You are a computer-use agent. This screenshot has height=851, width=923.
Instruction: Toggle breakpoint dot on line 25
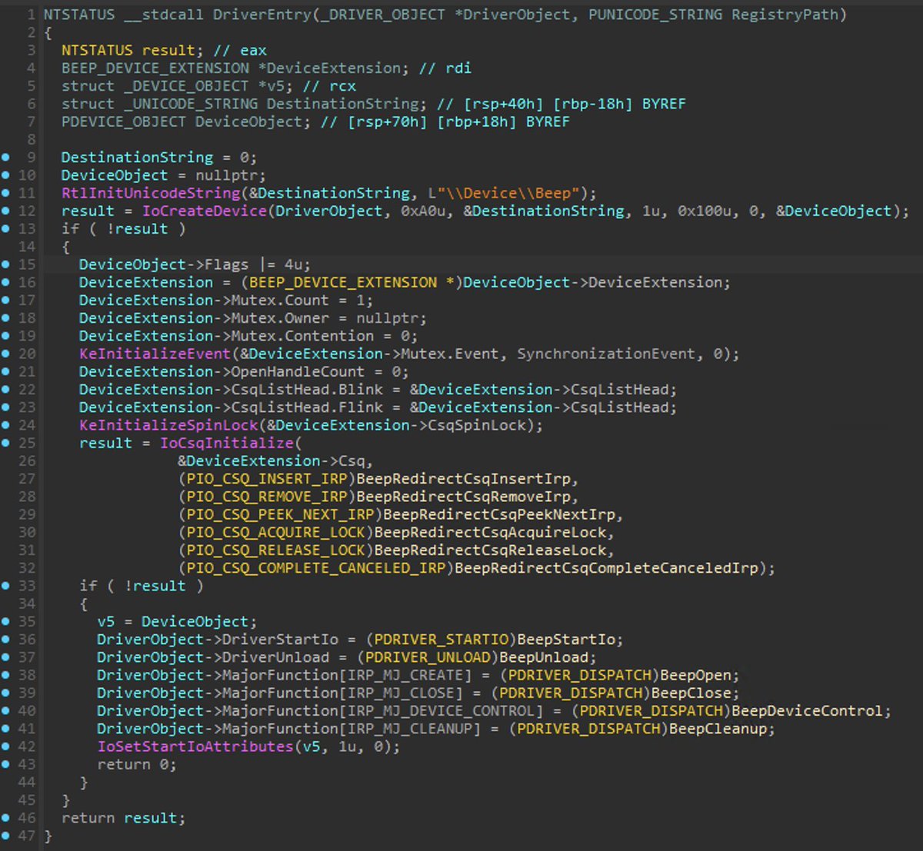click(x=6, y=443)
